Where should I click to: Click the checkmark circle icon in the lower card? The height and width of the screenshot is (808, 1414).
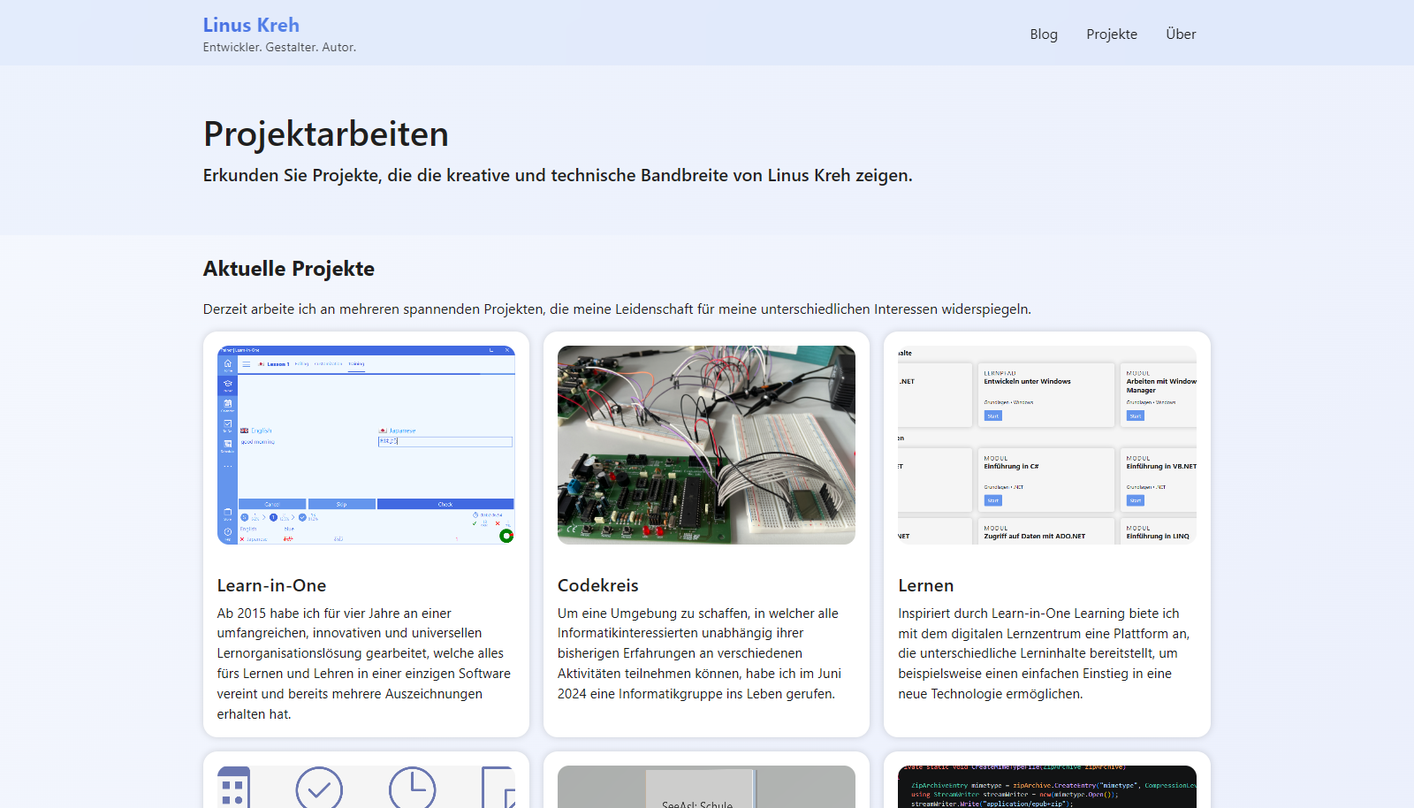319,788
